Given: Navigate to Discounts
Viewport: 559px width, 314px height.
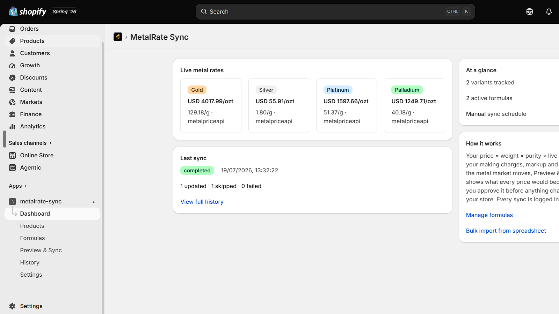Looking at the screenshot, I should tap(52, 78).
